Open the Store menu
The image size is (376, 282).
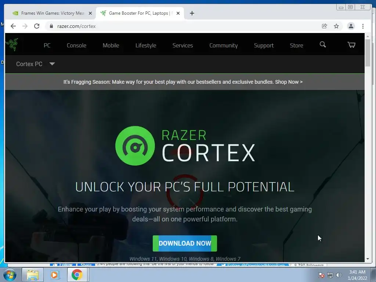[296, 45]
